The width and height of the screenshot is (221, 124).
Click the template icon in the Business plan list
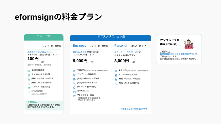74,75
